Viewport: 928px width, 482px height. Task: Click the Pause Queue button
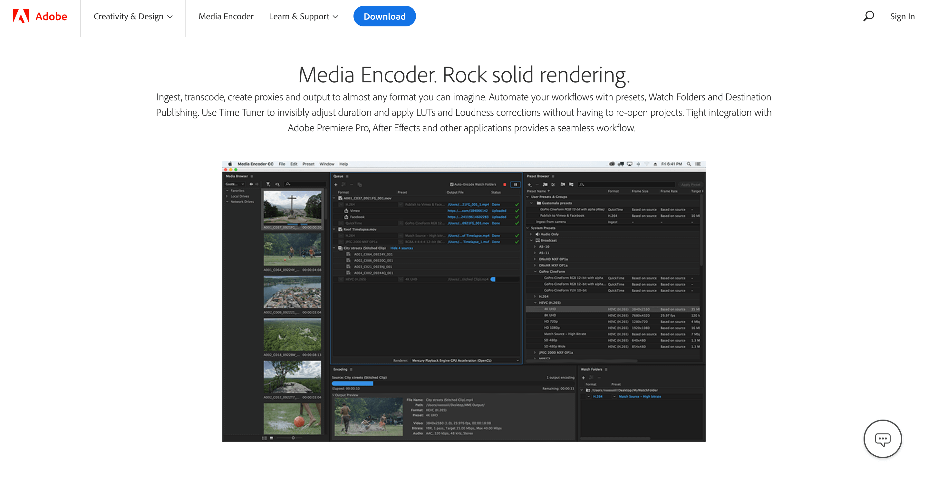point(516,184)
